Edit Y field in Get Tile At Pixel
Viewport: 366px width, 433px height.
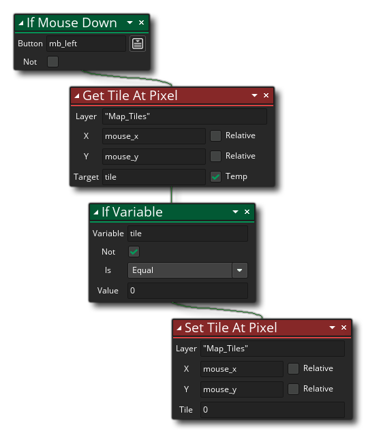pos(154,157)
